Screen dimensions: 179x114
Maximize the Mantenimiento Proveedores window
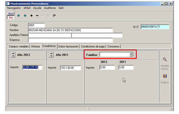click(x=166, y=4)
